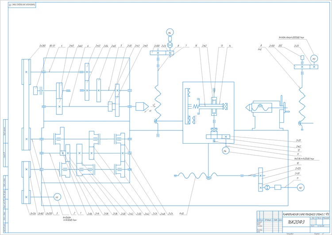
Task: Click the 'Z=40' gear label
Action: click(98, 46)
